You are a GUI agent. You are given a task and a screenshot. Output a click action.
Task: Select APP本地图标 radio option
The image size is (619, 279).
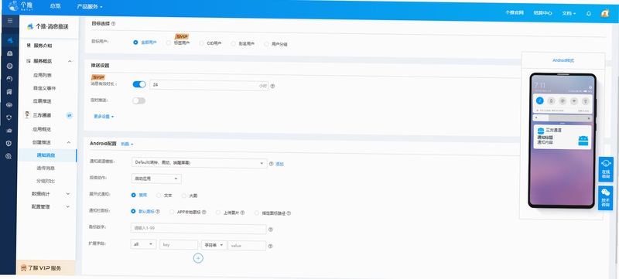(172, 212)
